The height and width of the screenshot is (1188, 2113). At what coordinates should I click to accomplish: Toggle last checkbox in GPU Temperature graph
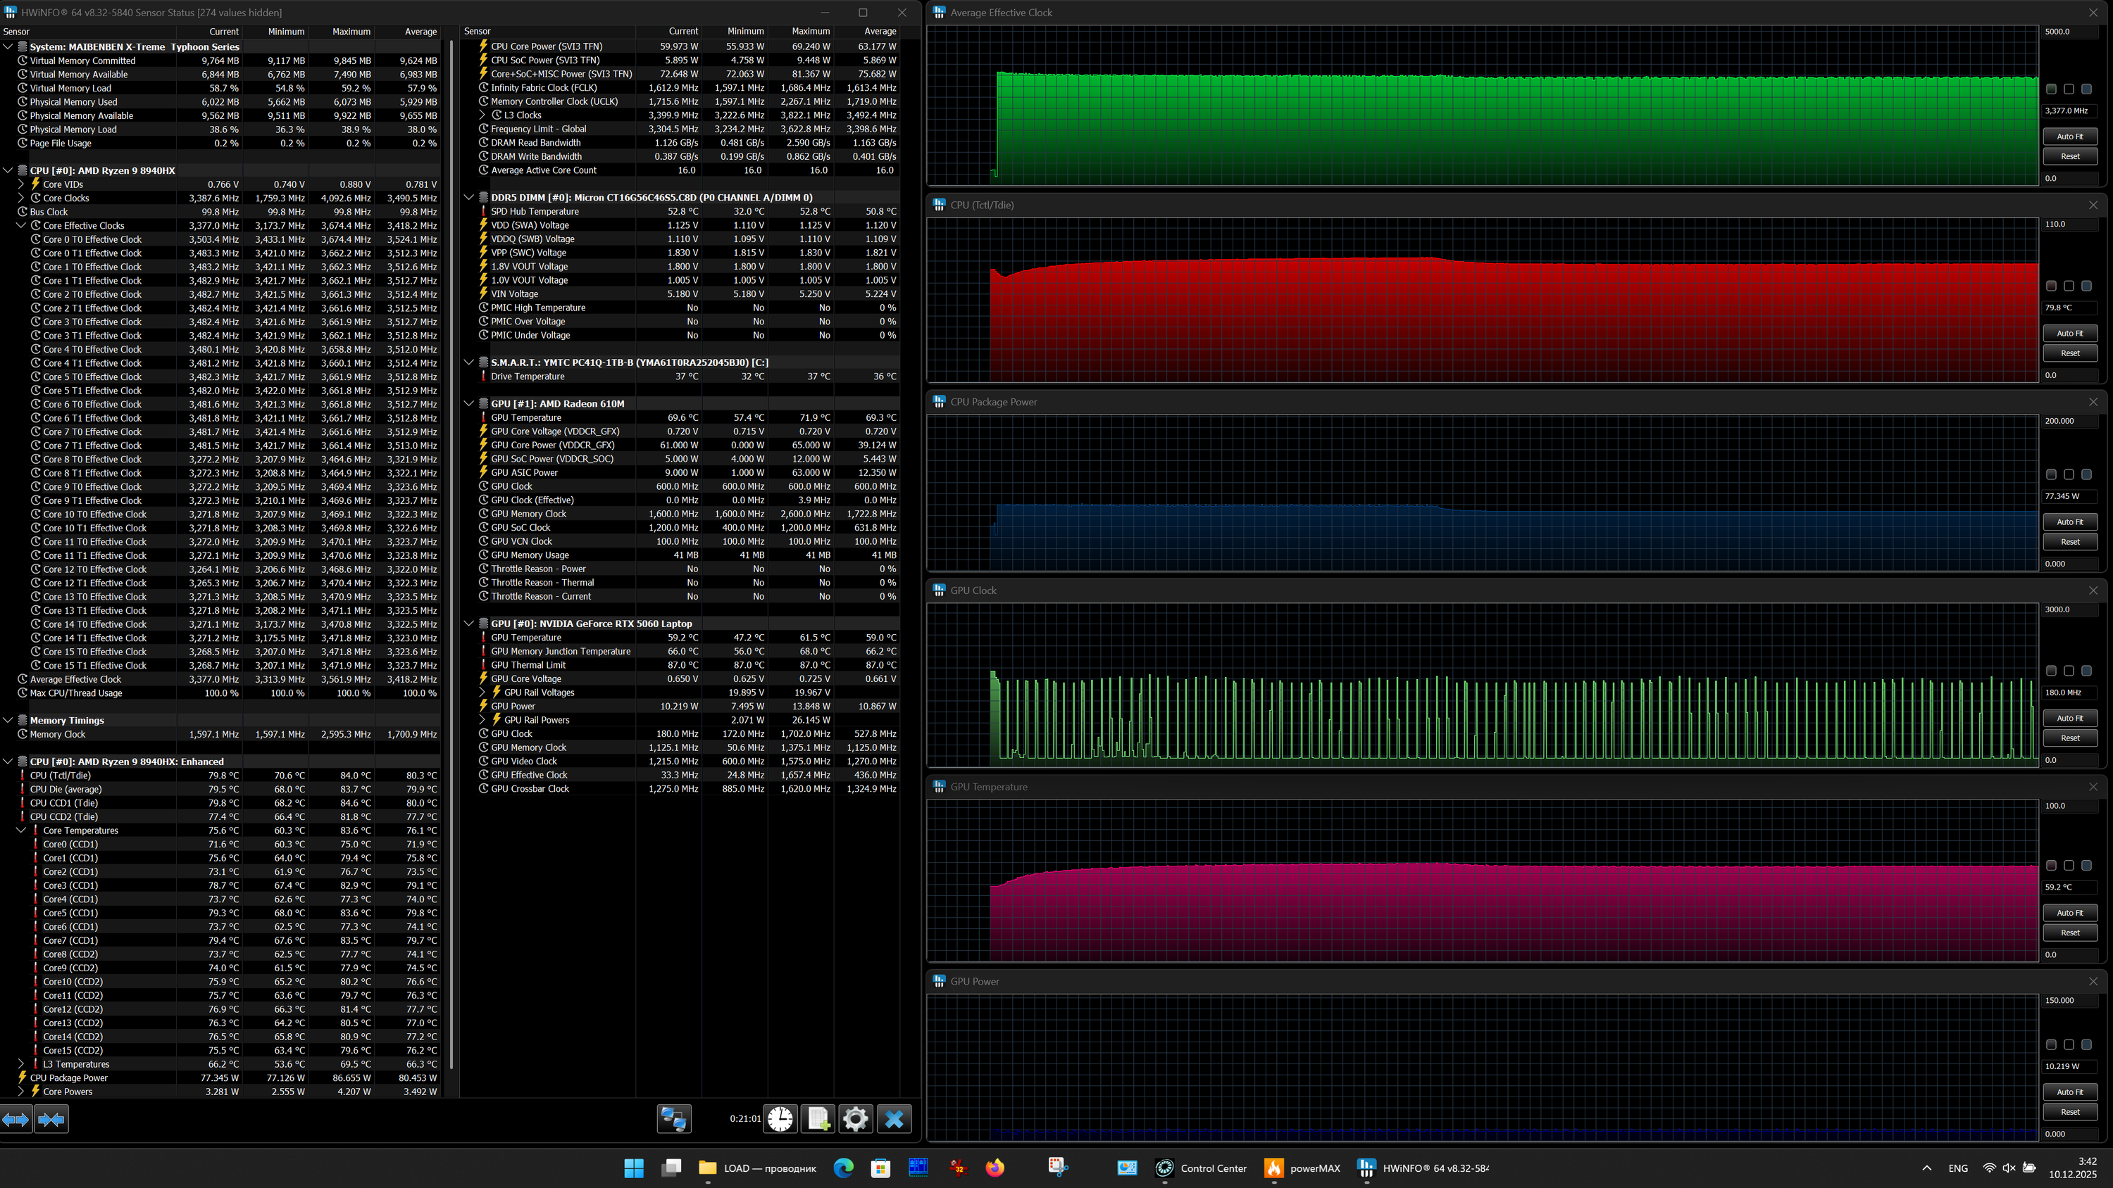click(x=2086, y=865)
